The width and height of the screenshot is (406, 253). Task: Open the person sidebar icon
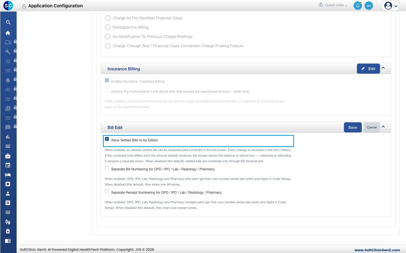coord(8,193)
